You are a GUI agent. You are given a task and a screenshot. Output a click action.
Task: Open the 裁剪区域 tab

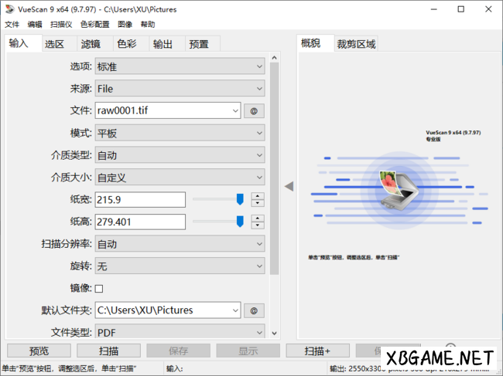pyautogui.click(x=355, y=44)
